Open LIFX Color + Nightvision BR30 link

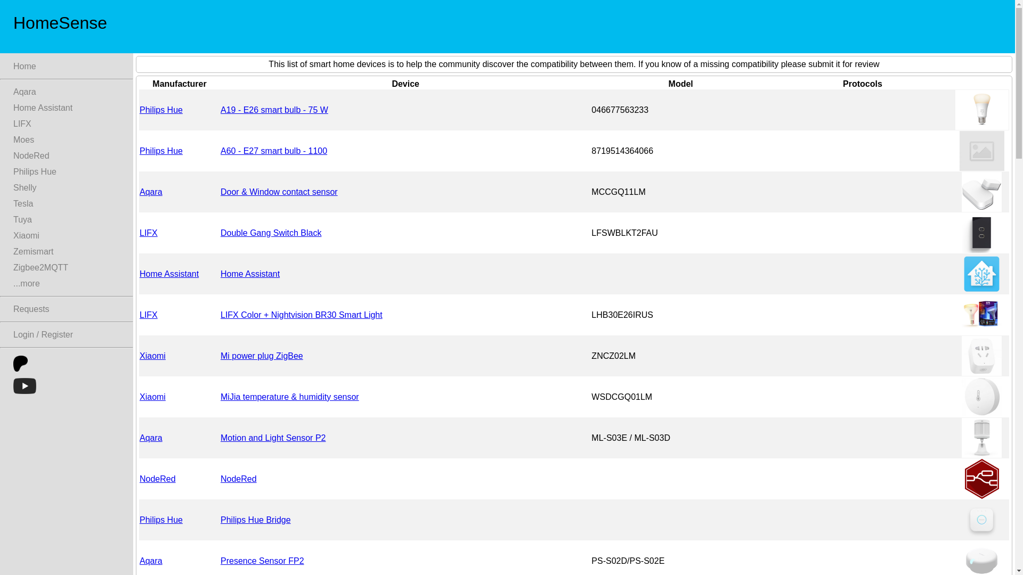[302, 315]
